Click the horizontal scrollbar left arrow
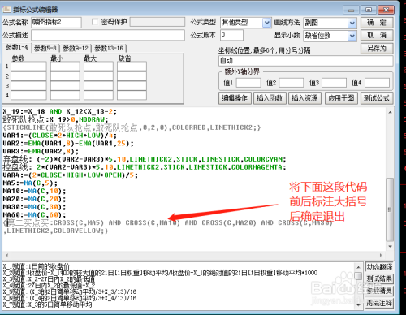 6,255
